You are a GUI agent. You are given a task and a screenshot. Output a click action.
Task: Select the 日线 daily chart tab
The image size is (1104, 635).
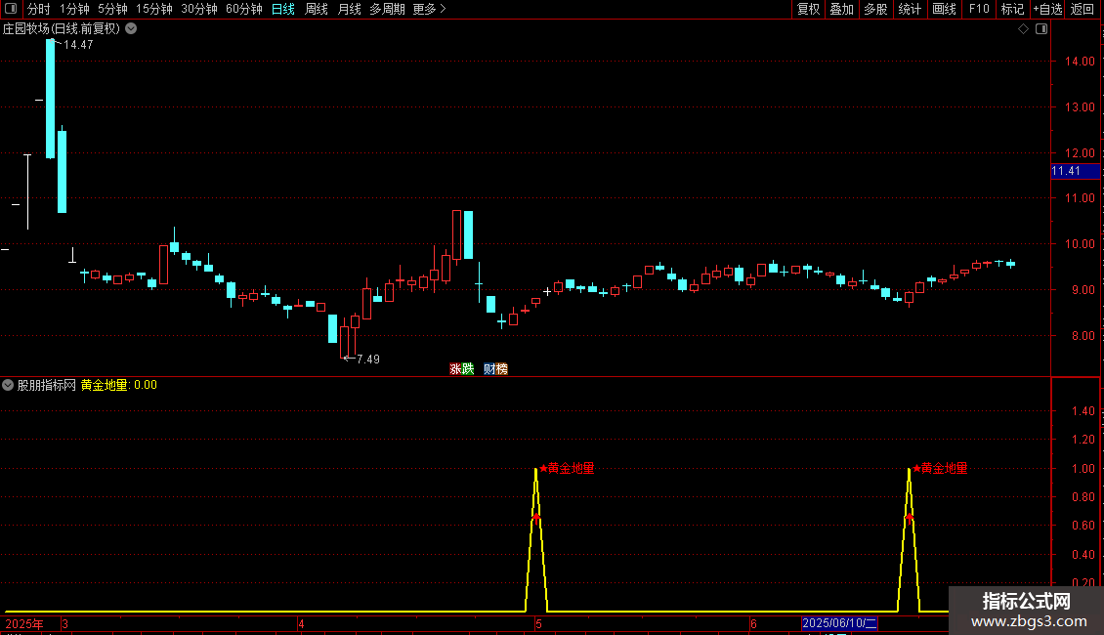(283, 9)
